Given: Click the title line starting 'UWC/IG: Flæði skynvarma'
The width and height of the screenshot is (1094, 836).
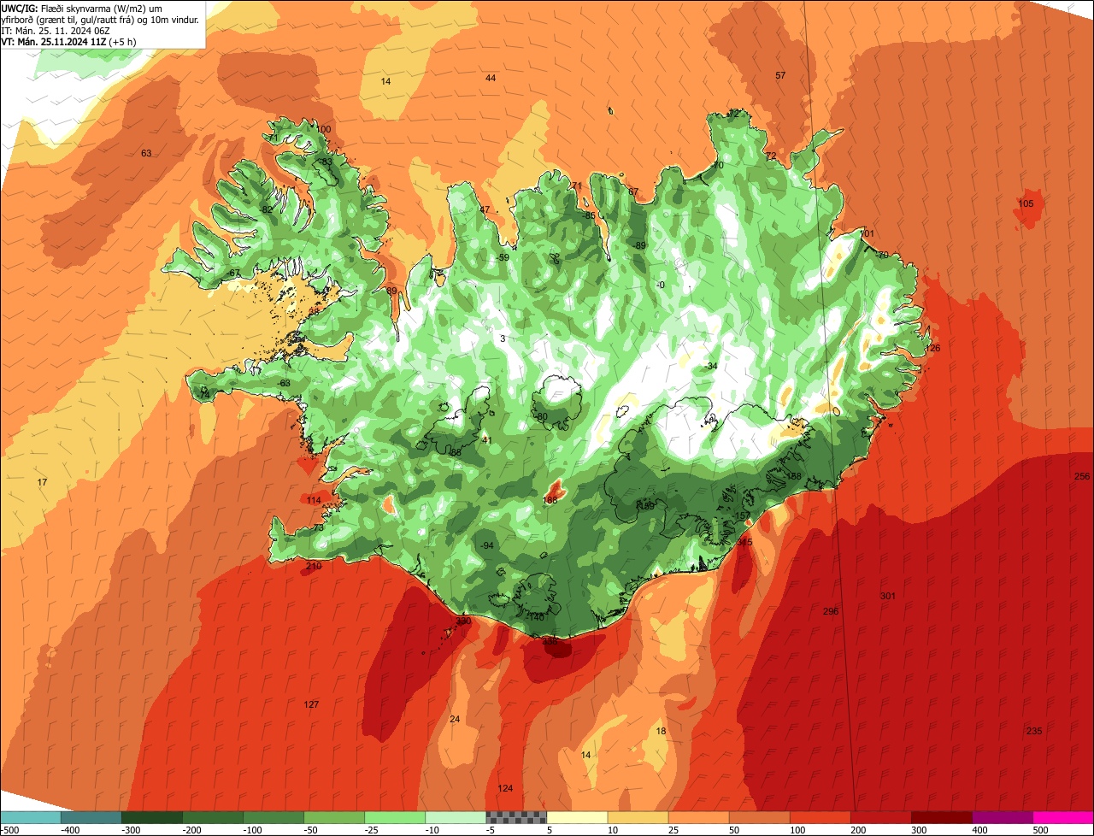Looking at the screenshot, I should [x=82, y=9].
